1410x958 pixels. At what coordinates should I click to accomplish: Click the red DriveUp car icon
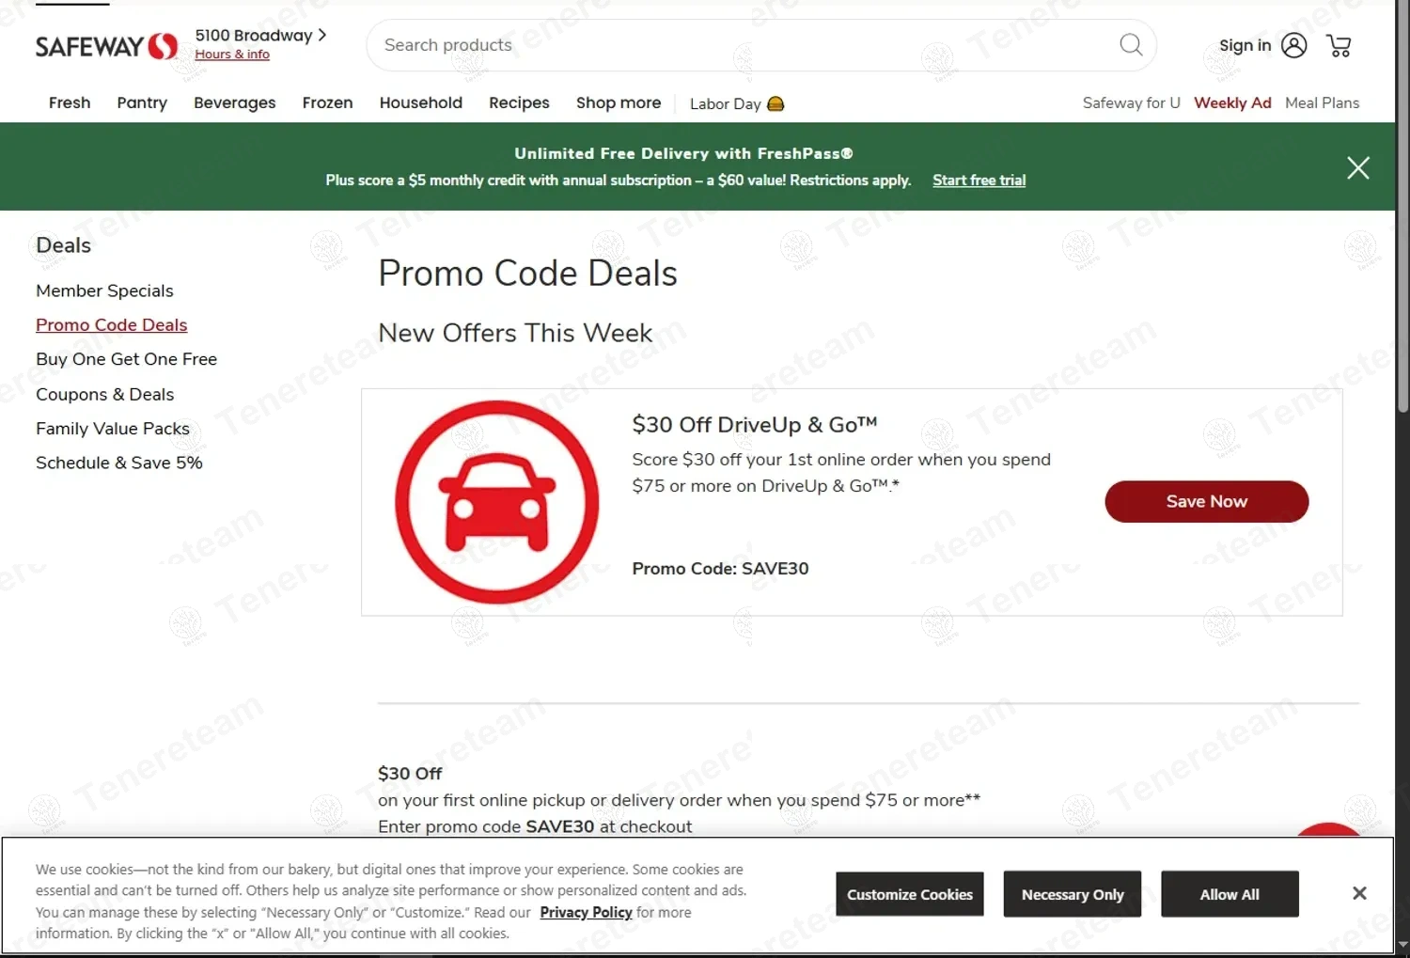496,502
